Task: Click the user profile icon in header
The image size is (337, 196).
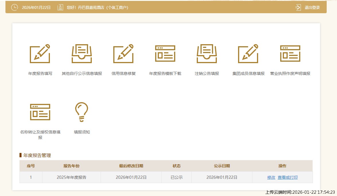Action: (x=60, y=7)
